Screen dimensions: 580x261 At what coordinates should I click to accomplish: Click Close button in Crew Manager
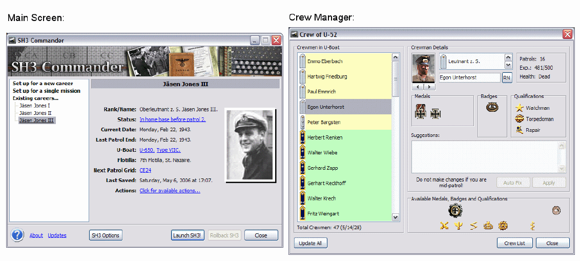click(x=552, y=243)
